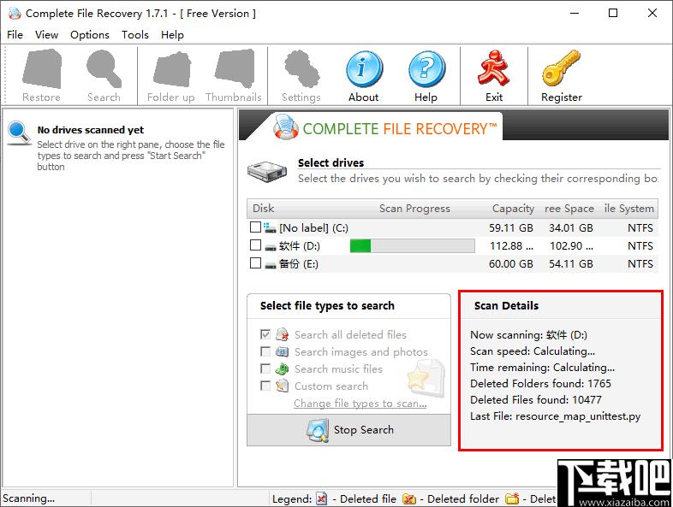Click the Scanning... status bar text
The height and width of the screenshot is (507, 673).
(29, 498)
